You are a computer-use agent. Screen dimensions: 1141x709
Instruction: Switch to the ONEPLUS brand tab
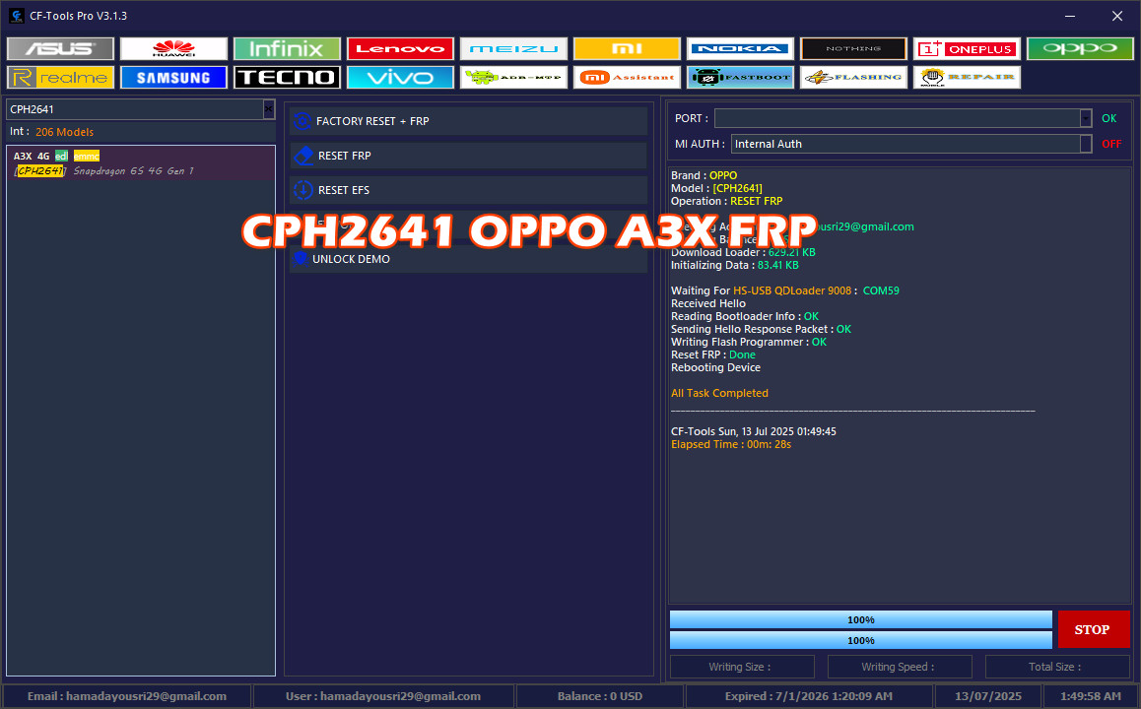[x=967, y=47]
